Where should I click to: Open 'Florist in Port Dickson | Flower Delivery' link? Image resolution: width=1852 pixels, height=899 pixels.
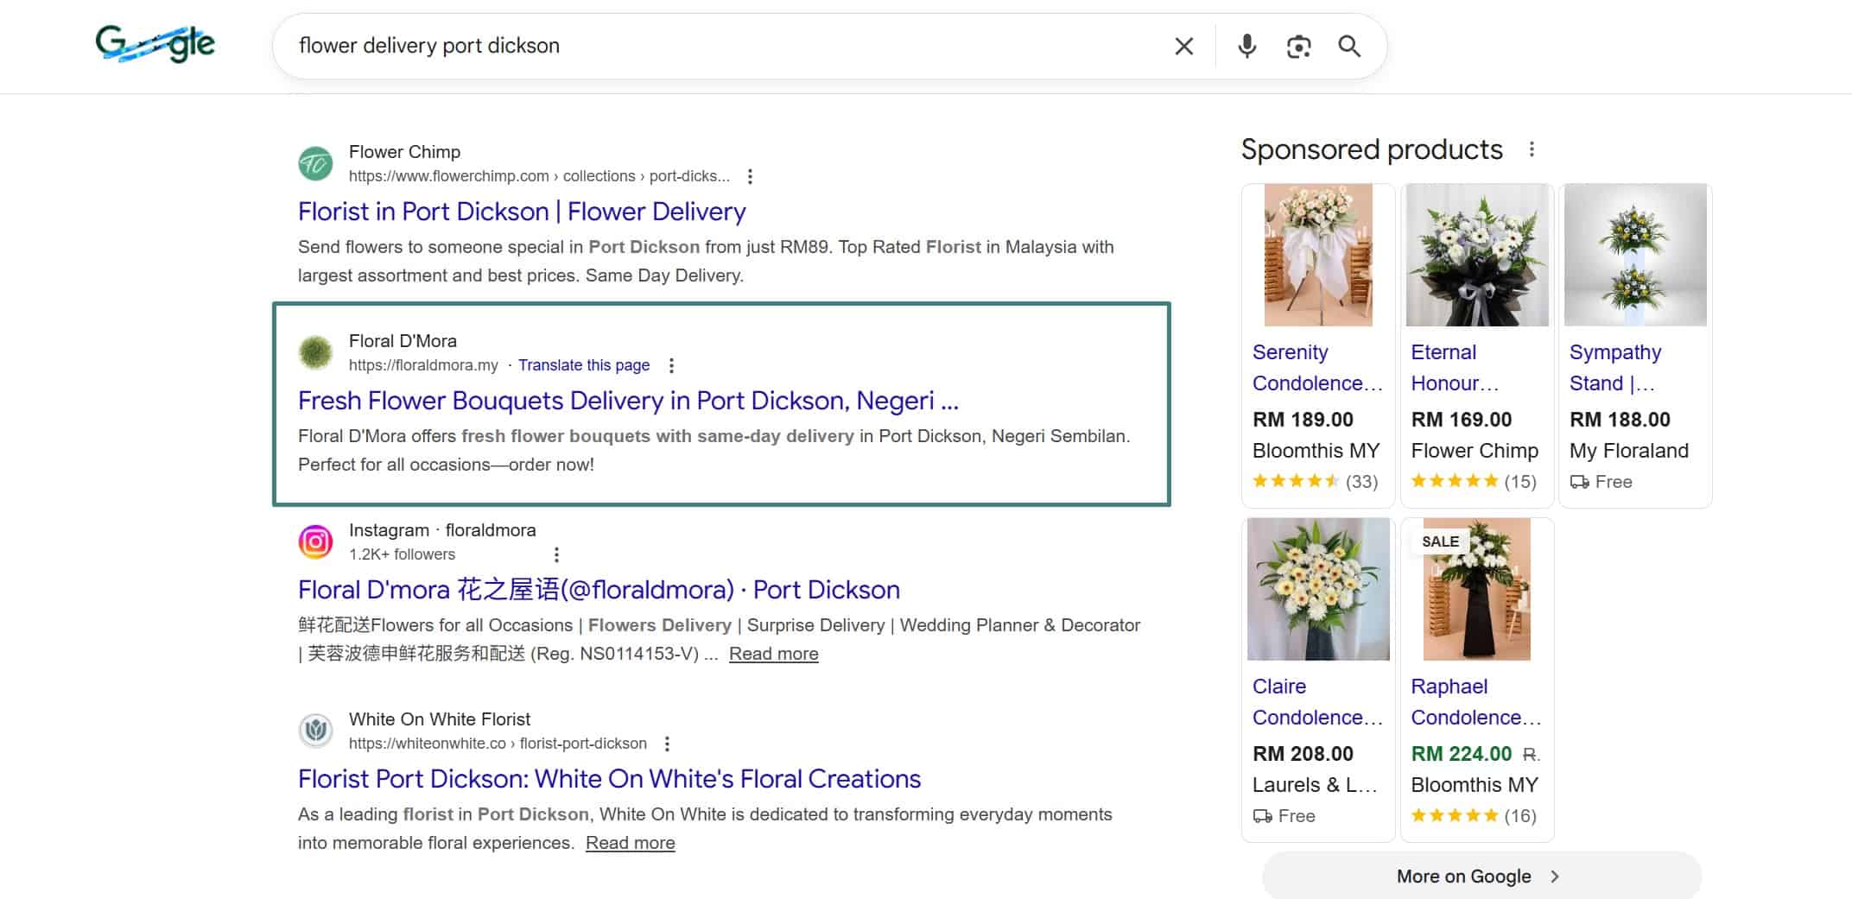click(521, 212)
